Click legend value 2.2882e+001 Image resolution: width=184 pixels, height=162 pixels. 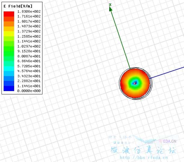point(29,81)
